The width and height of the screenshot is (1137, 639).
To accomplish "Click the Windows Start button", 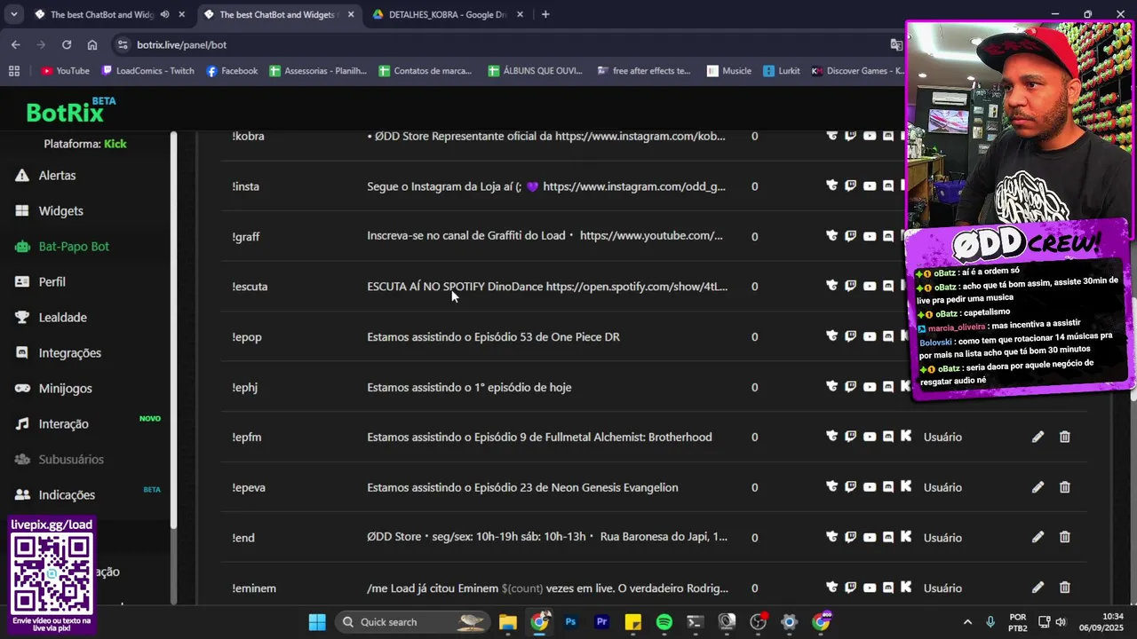I will coord(317,622).
